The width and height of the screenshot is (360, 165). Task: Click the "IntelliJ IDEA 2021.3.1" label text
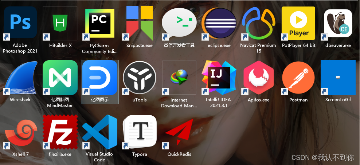pos(219,103)
